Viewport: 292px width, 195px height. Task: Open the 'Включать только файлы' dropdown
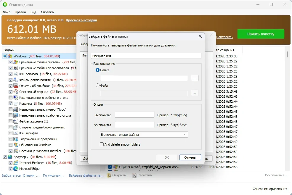tap(144, 135)
